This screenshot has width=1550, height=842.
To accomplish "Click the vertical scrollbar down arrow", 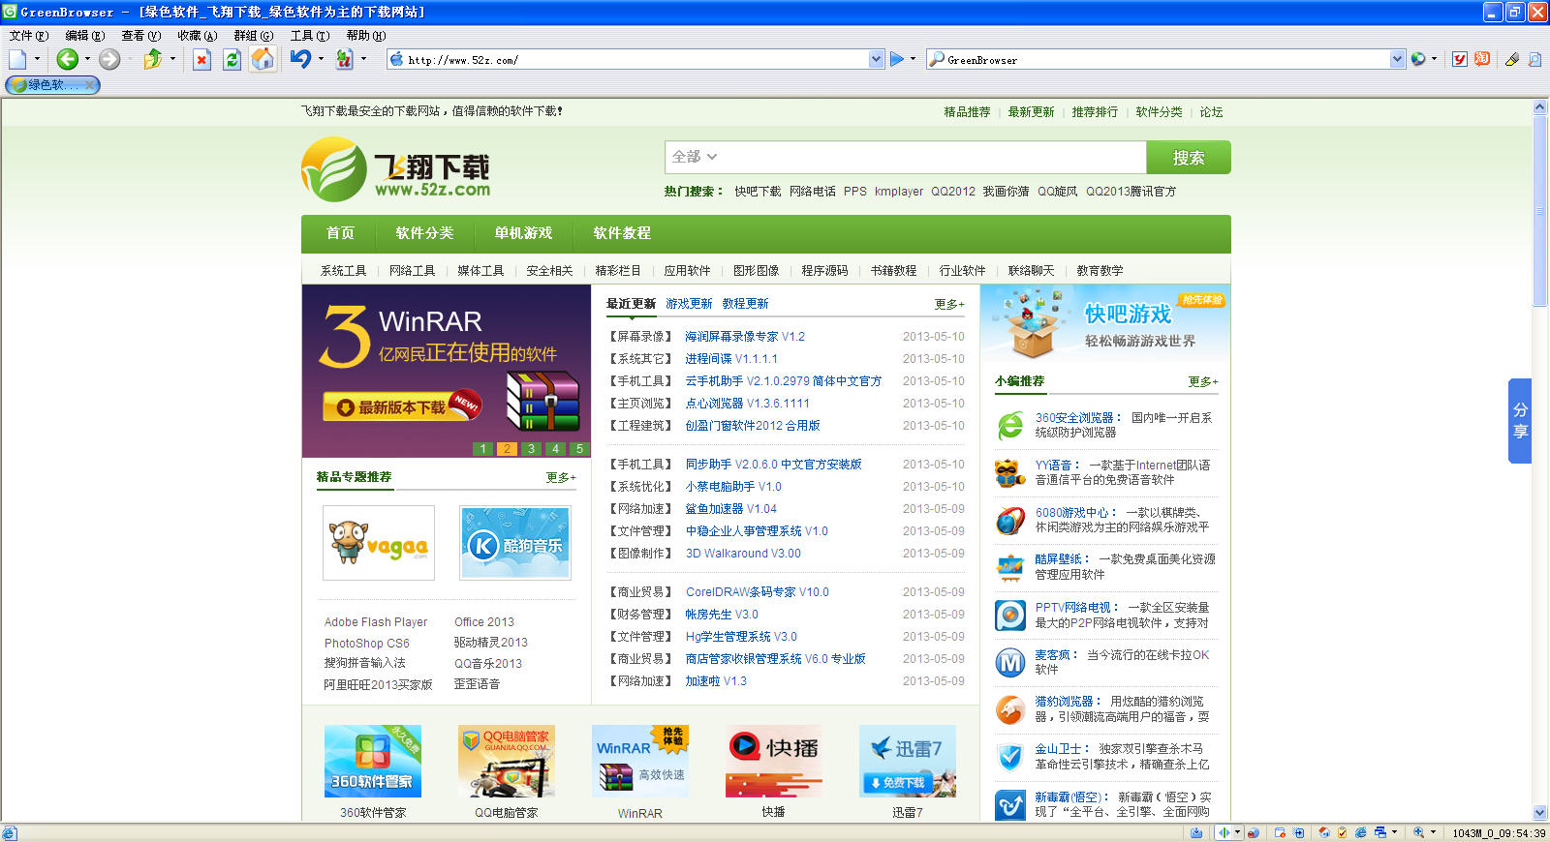I will pos(1540,813).
